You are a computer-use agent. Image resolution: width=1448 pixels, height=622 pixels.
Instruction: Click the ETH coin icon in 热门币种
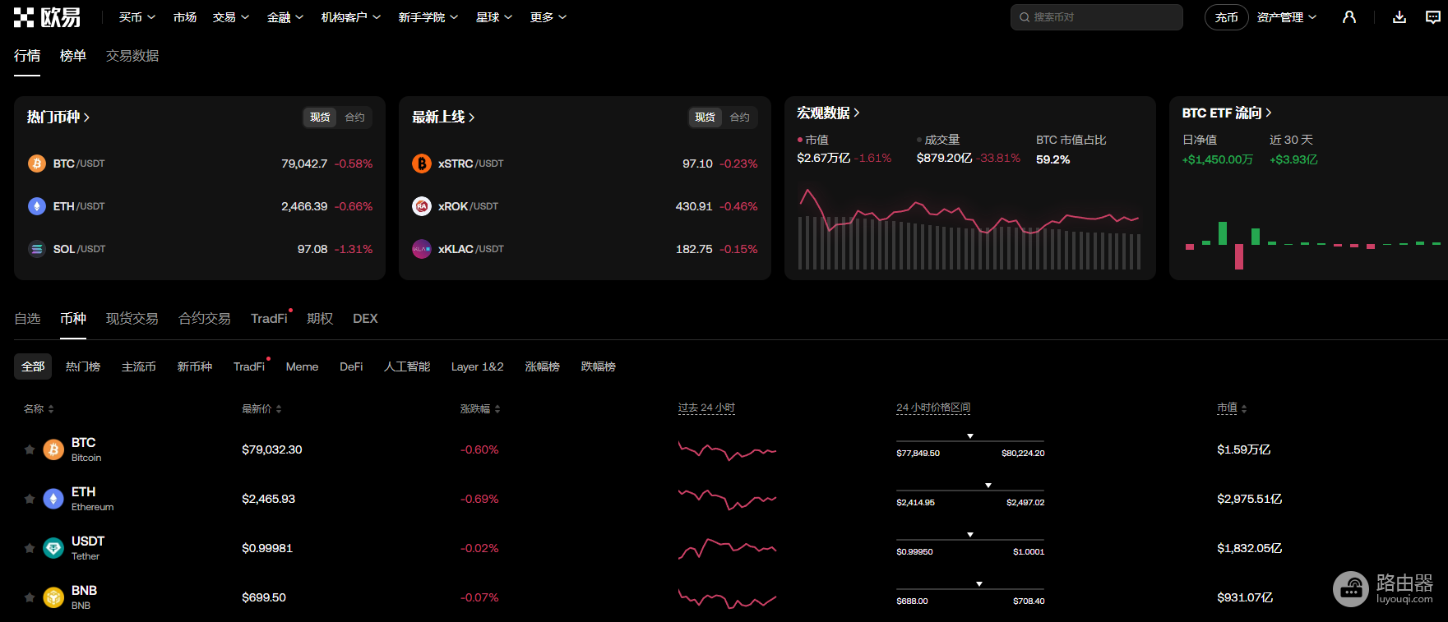tap(37, 206)
